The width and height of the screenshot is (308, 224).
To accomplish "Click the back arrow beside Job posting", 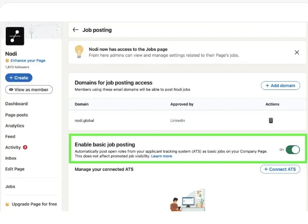I will coord(76,30).
